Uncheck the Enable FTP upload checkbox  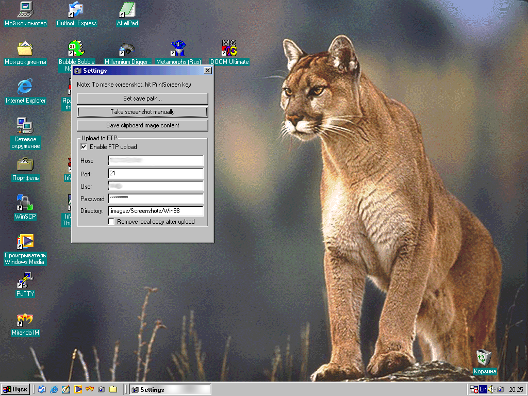point(84,147)
